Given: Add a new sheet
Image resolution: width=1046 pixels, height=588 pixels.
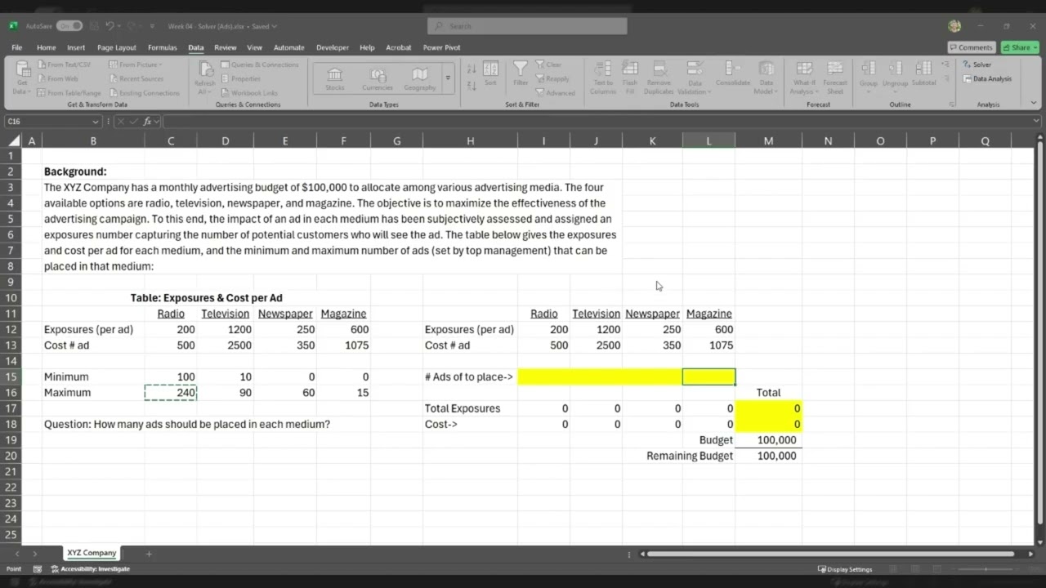Looking at the screenshot, I should pyautogui.click(x=149, y=554).
